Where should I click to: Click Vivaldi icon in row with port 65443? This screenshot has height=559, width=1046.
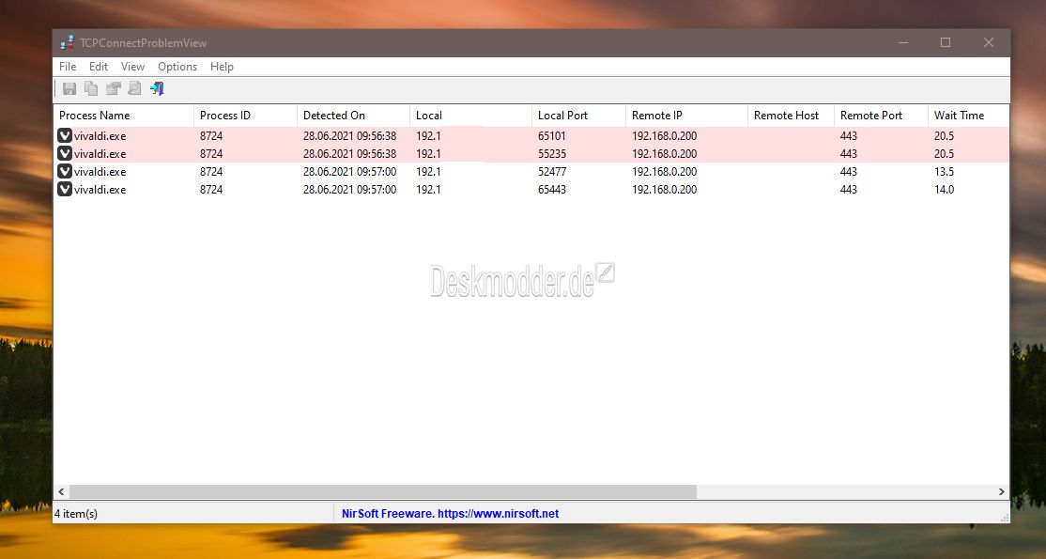click(x=65, y=190)
